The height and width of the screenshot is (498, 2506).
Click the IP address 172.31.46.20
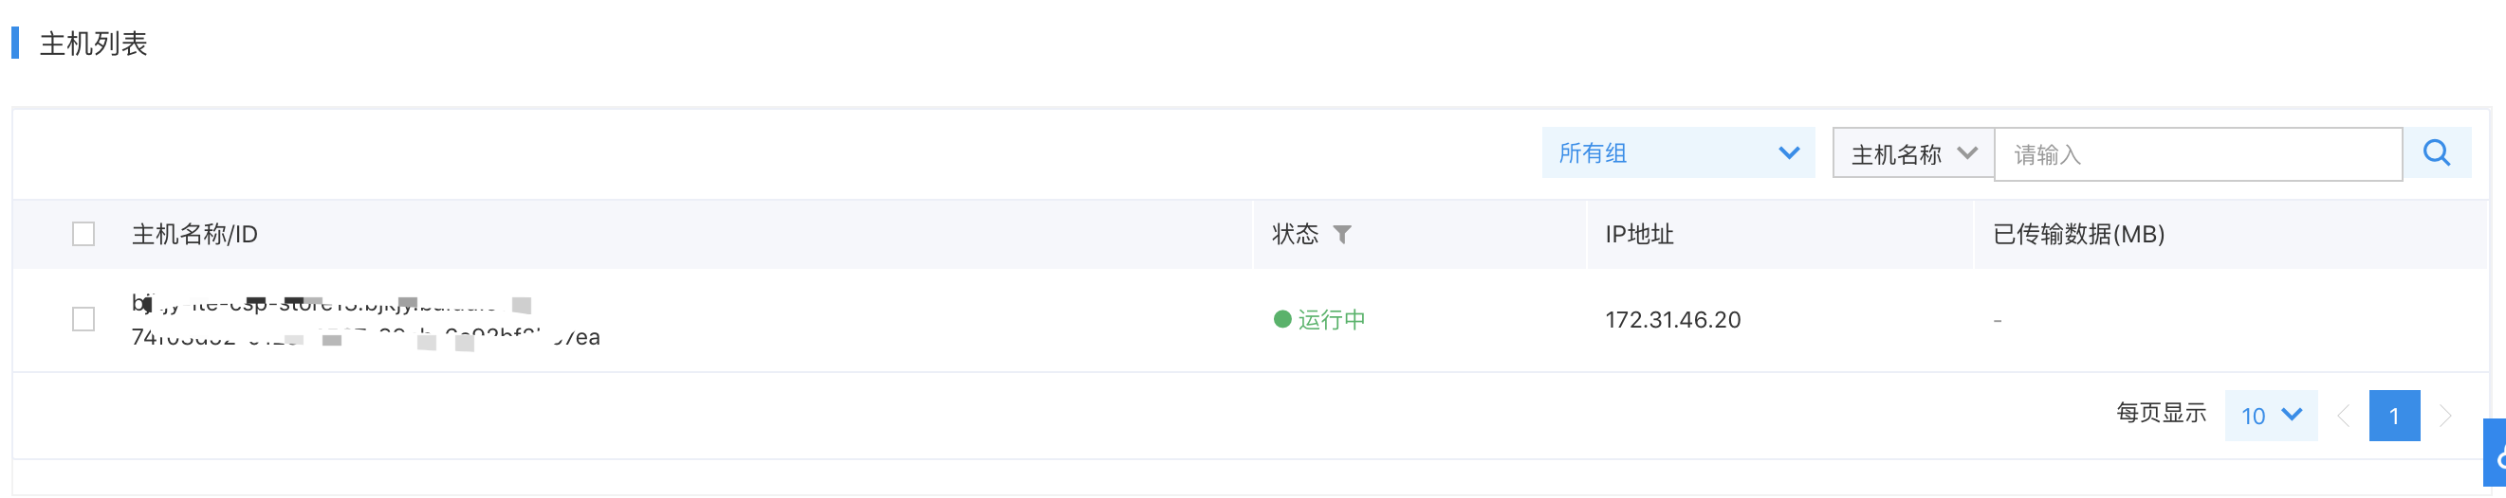point(1672,320)
